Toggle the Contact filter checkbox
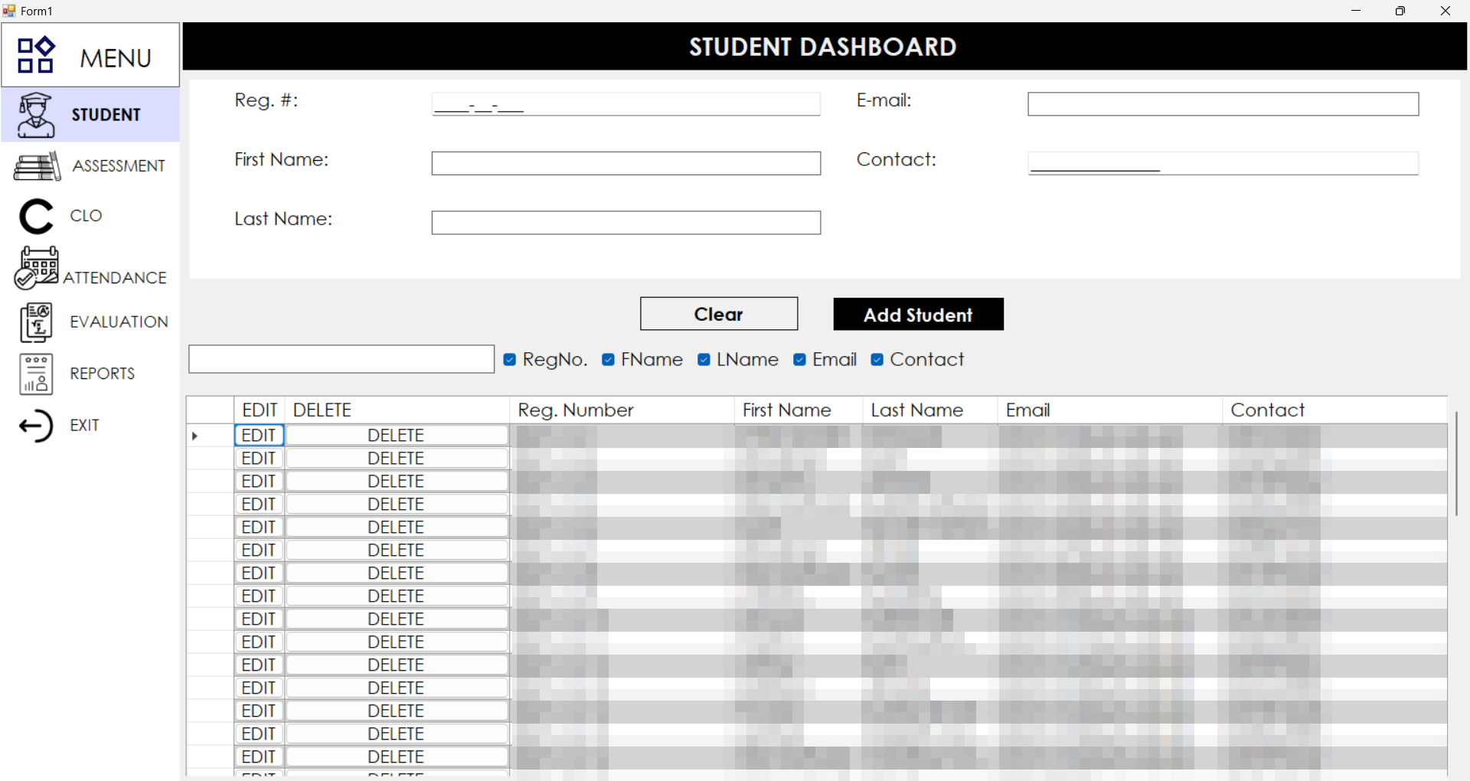Screen dimensions: 1470x781 [x=877, y=360]
